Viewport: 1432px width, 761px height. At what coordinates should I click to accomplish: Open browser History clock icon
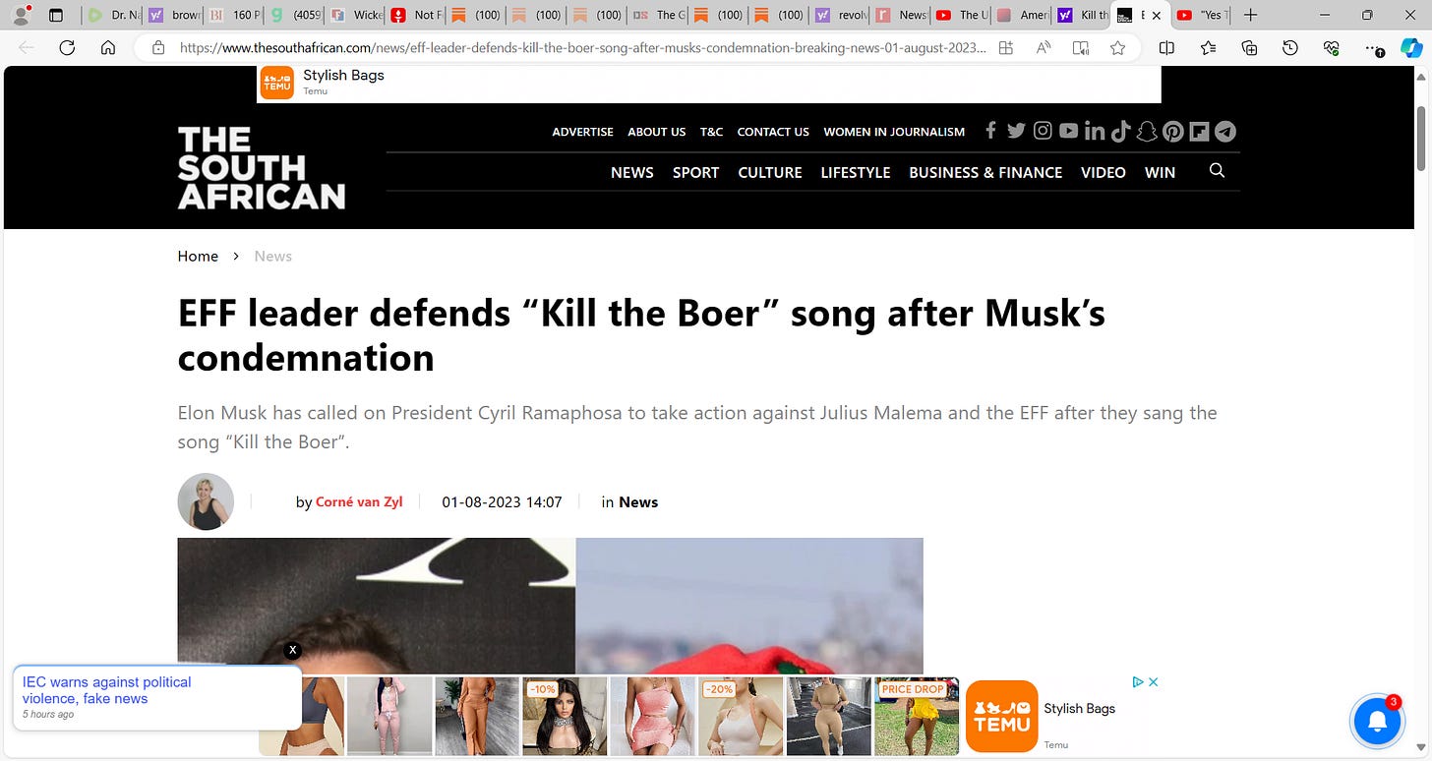[1290, 47]
